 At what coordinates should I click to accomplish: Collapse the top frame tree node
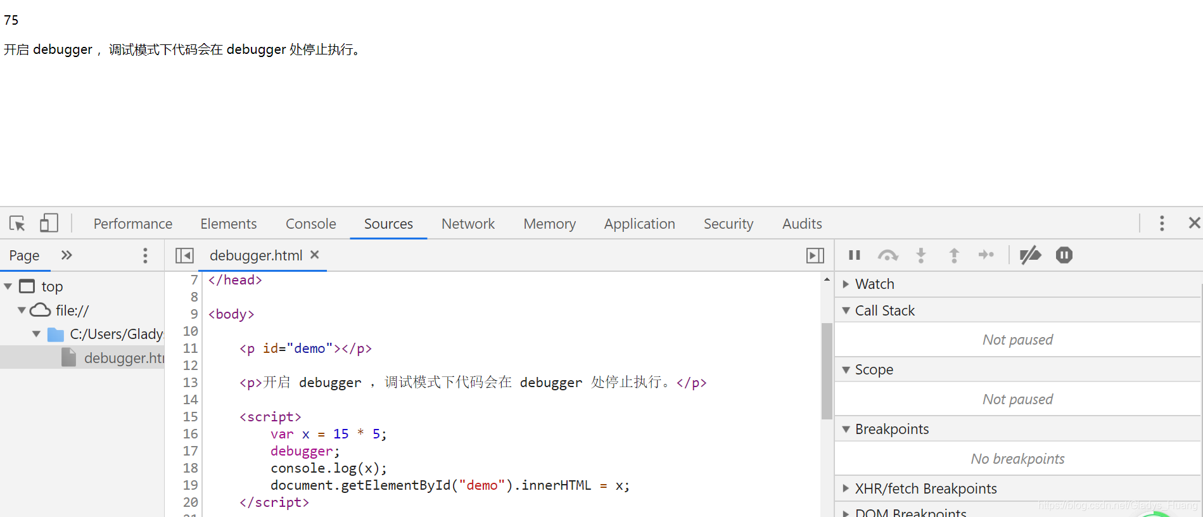coord(8,286)
